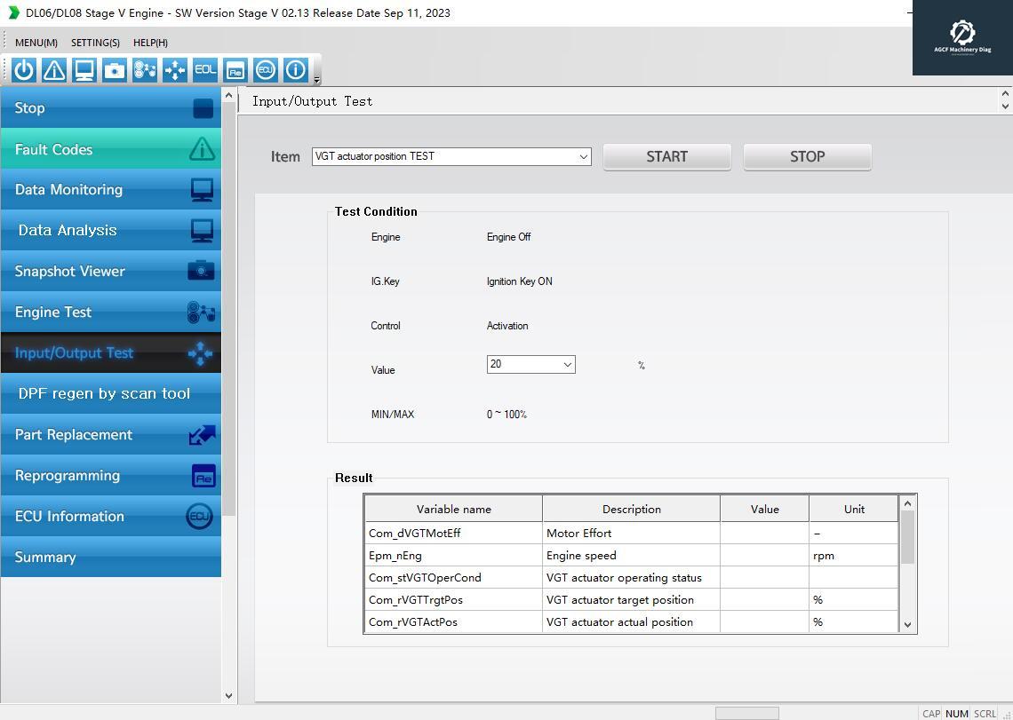Open Fault Codes in the sidebar
The height and width of the screenshot is (720, 1013).
click(x=110, y=149)
